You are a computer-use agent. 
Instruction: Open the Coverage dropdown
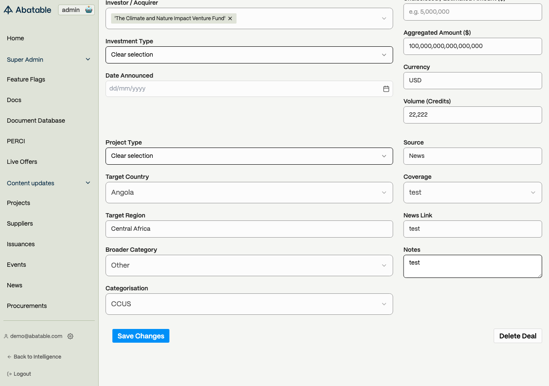point(473,193)
